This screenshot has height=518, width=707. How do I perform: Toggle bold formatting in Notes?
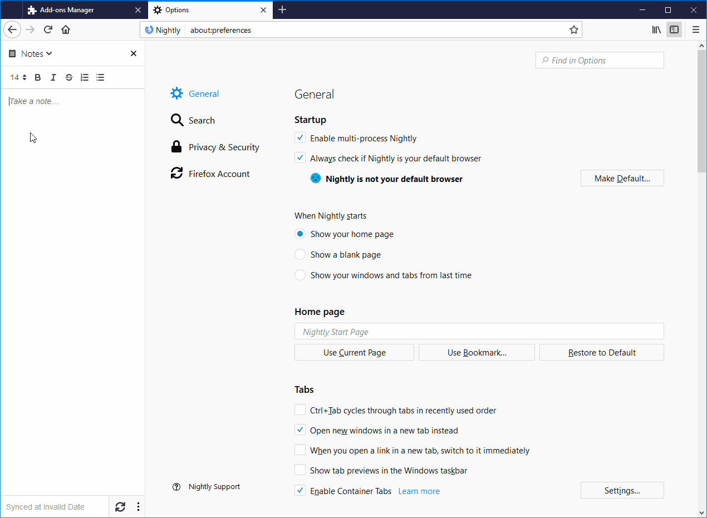(37, 77)
